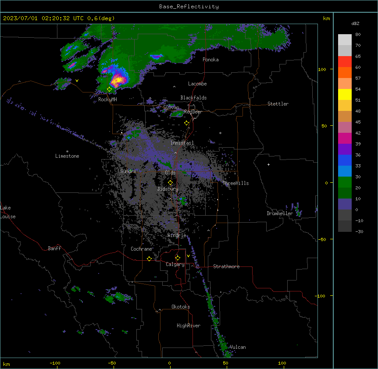Click the asterisk marker above Limestone label
This screenshot has height=369, width=378.
(x=67, y=152)
